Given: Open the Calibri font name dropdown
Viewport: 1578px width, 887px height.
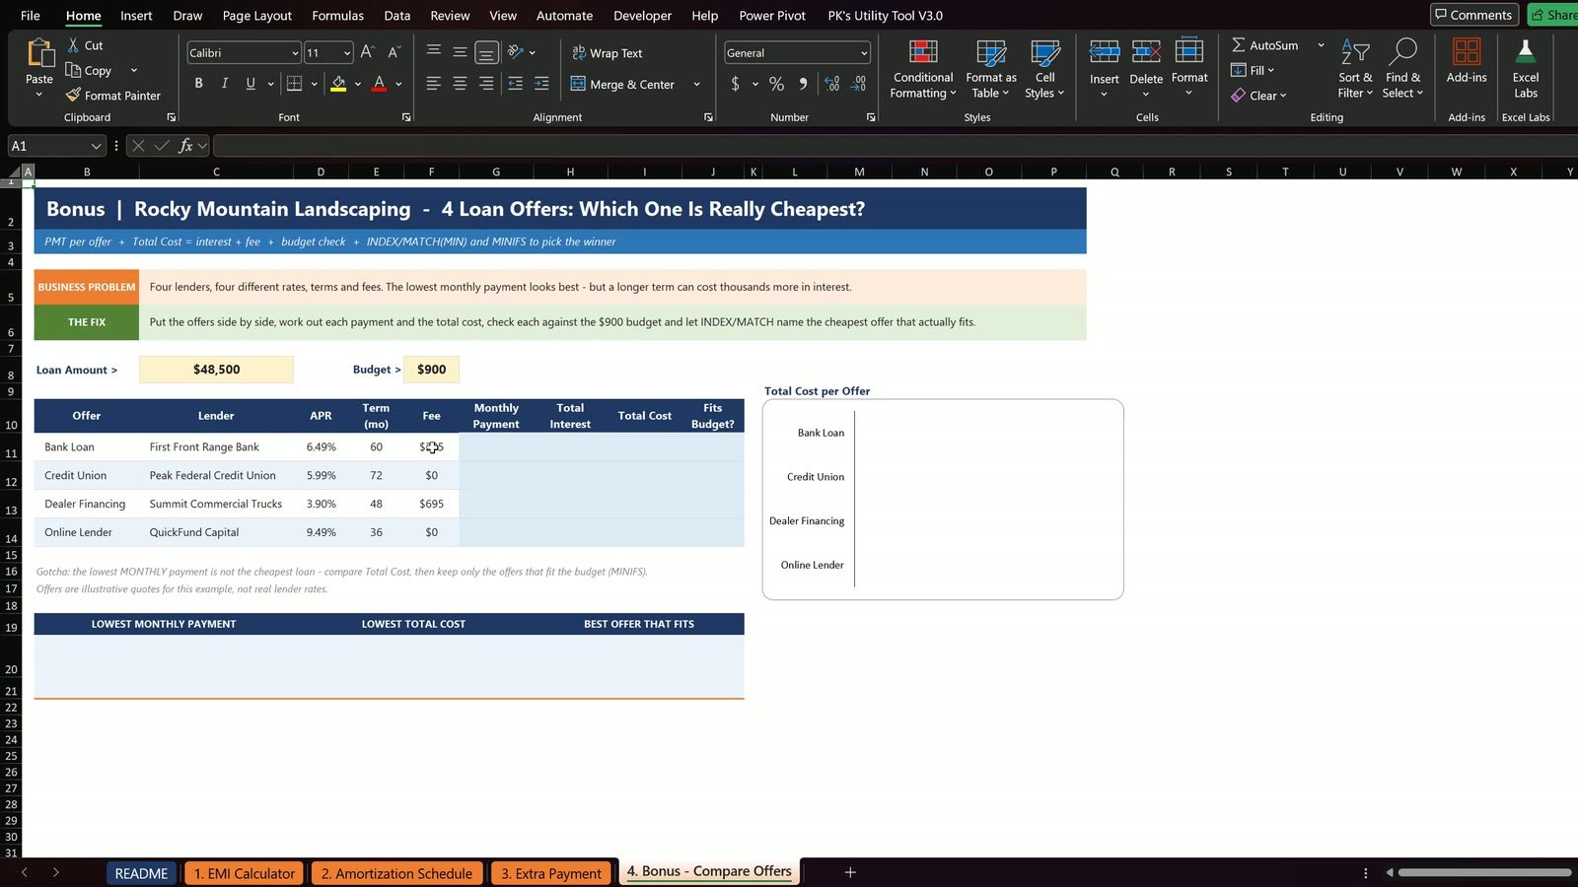Looking at the screenshot, I should [x=295, y=53].
